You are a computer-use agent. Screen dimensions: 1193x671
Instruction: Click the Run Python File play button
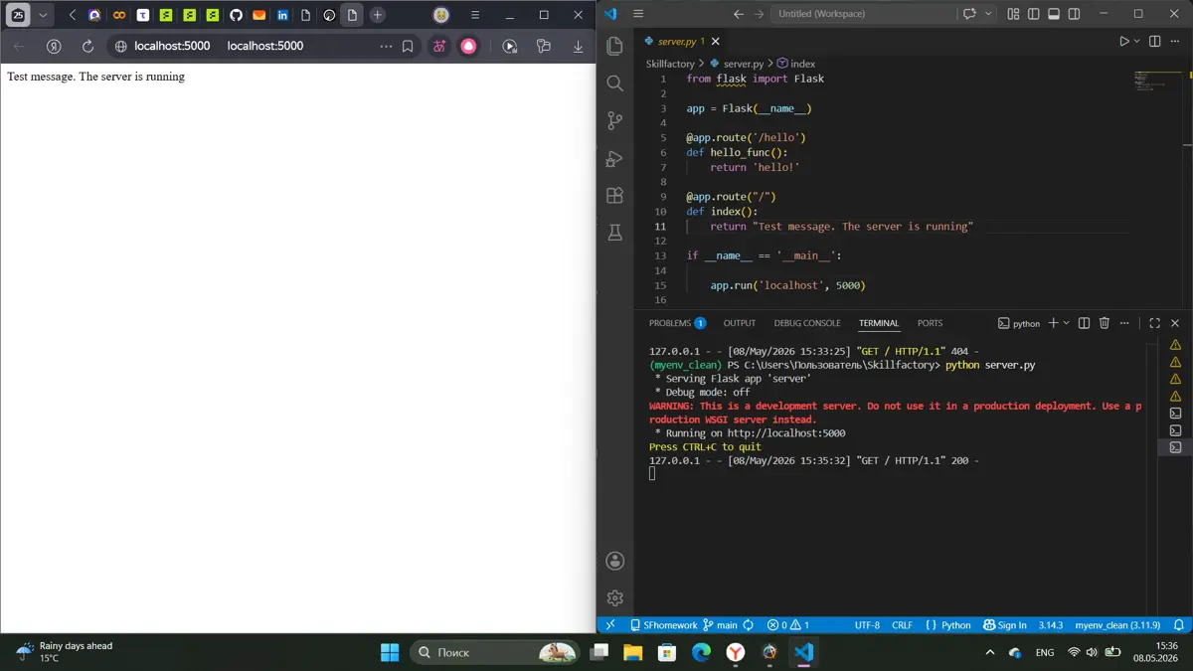(x=1124, y=41)
